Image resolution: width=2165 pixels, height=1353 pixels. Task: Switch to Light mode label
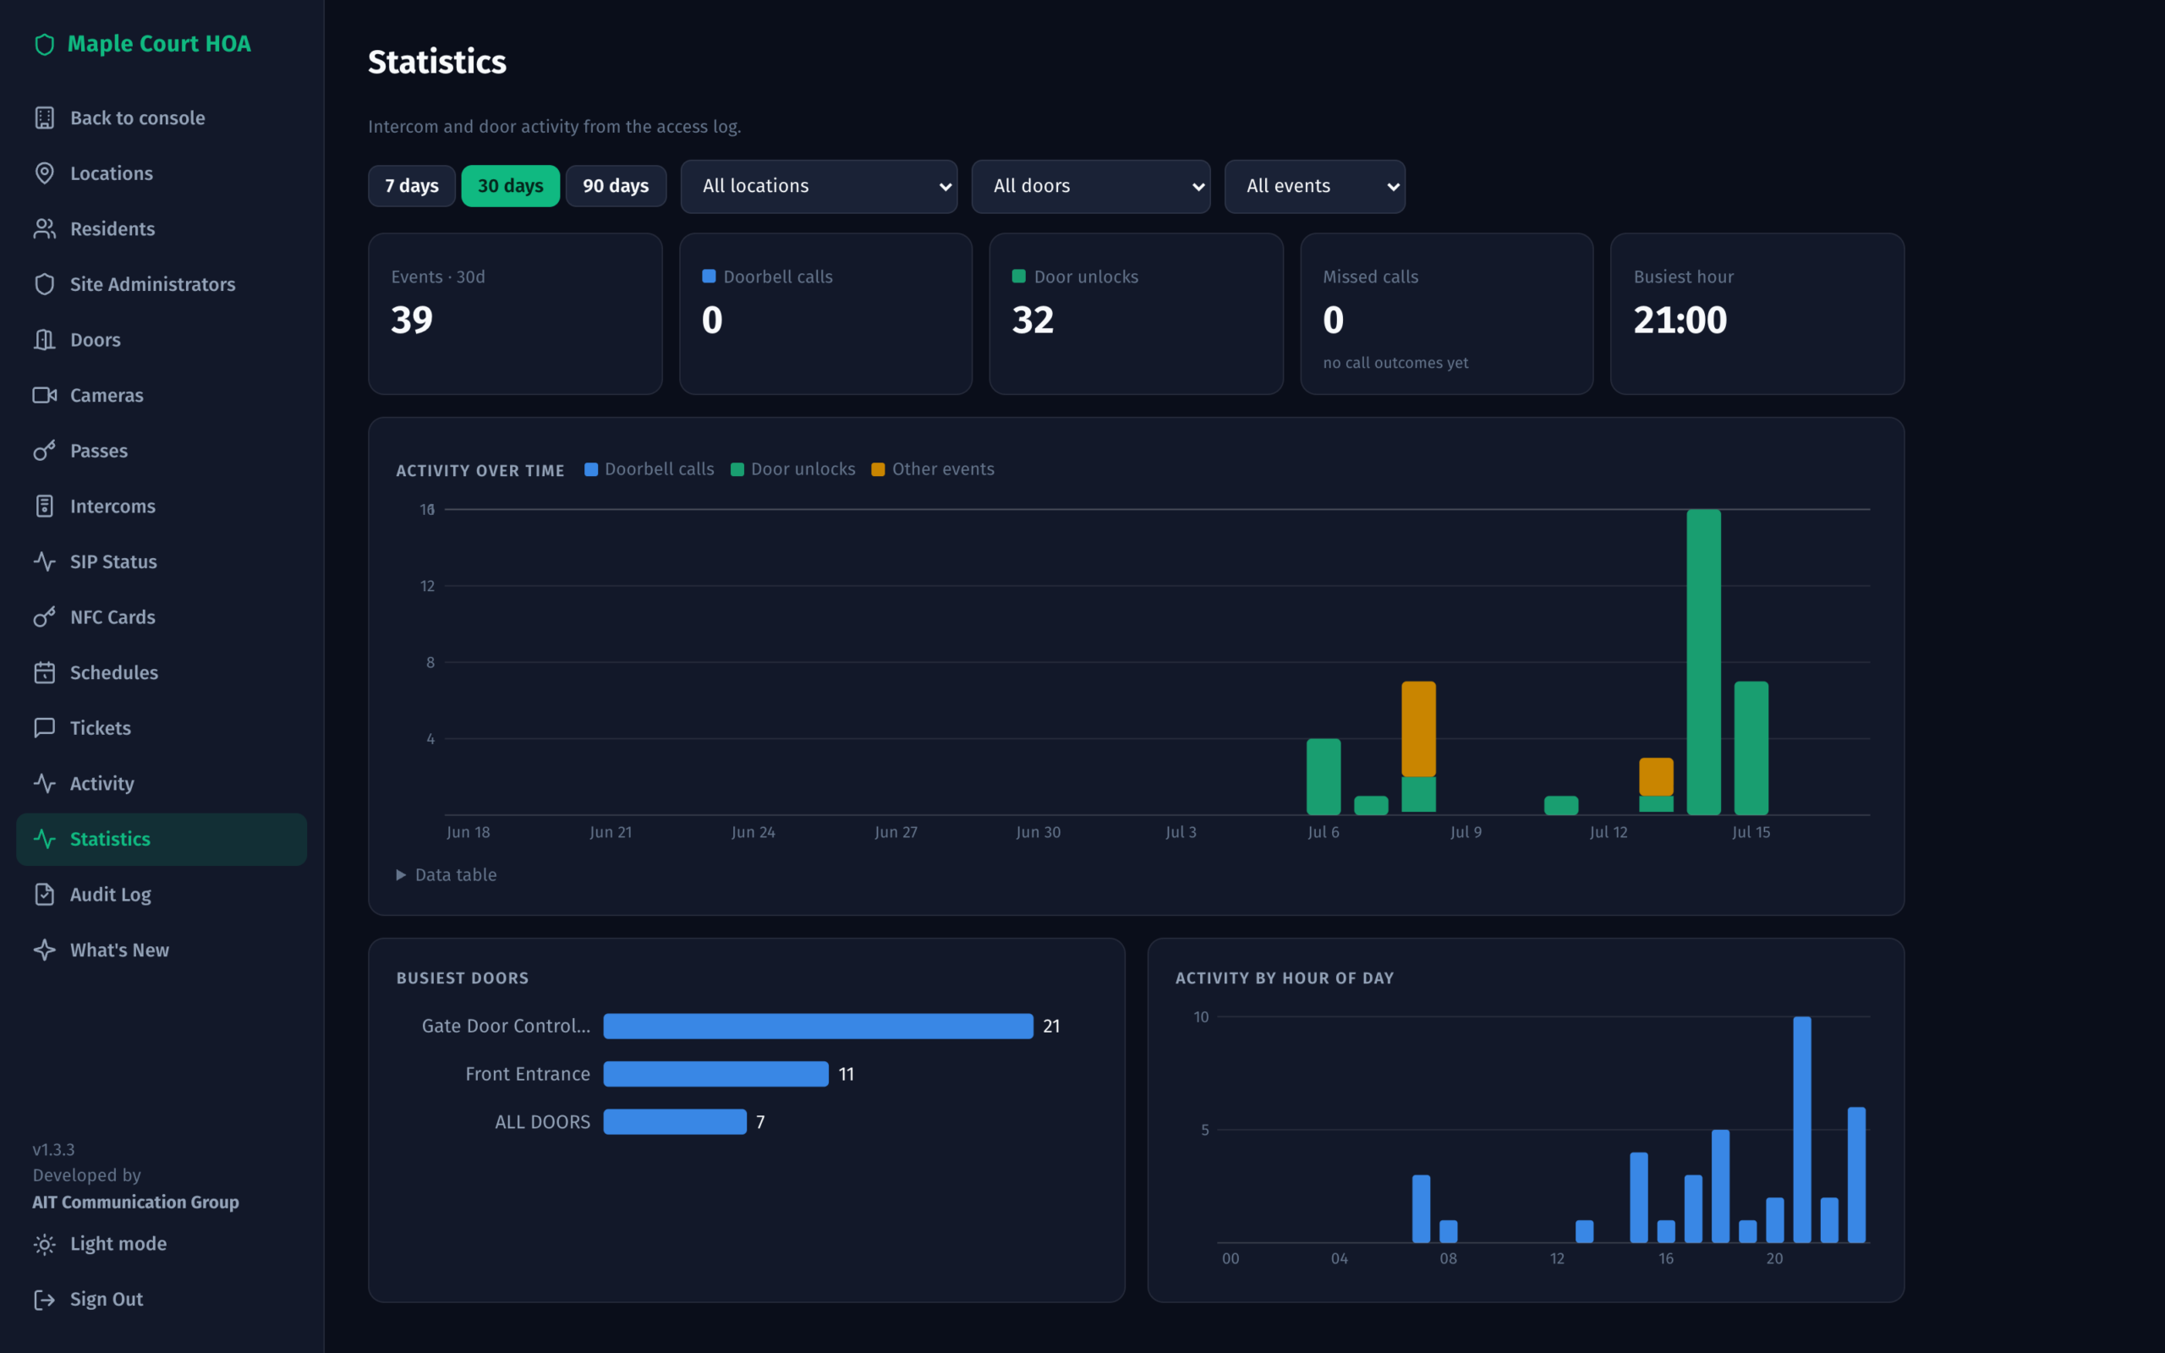pyautogui.click(x=118, y=1245)
